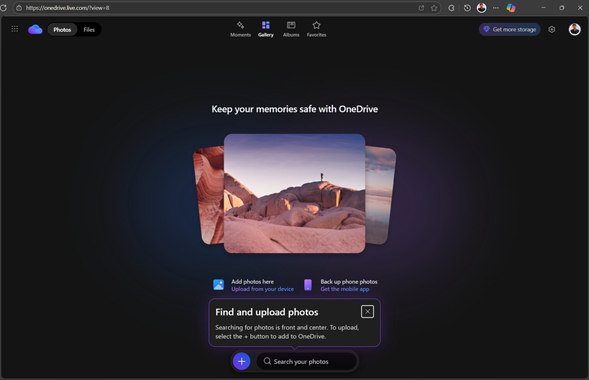Toggle the favorites star in the address bar
The width and height of the screenshot is (589, 380).
click(434, 8)
